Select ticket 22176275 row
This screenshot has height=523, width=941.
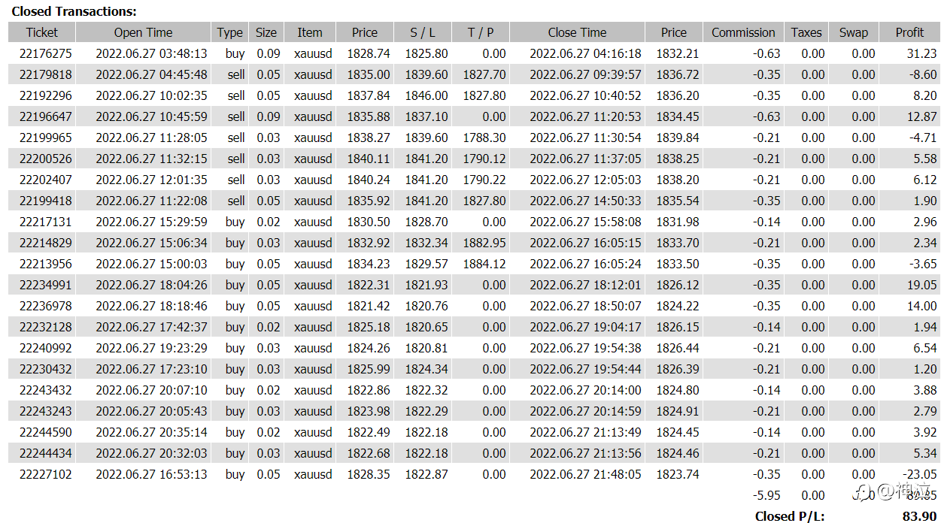pyautogui.click(x=474, y=53)
